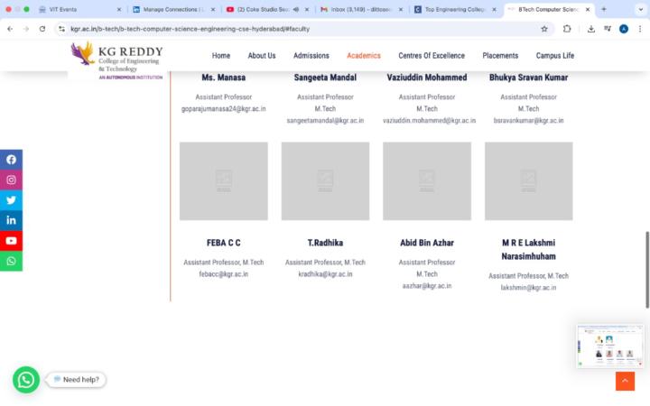
Task: Open the Academics menu item
Action: click(x=364, y=56)
